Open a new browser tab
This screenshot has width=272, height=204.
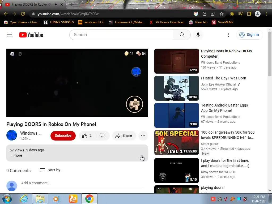coord(71,5)
